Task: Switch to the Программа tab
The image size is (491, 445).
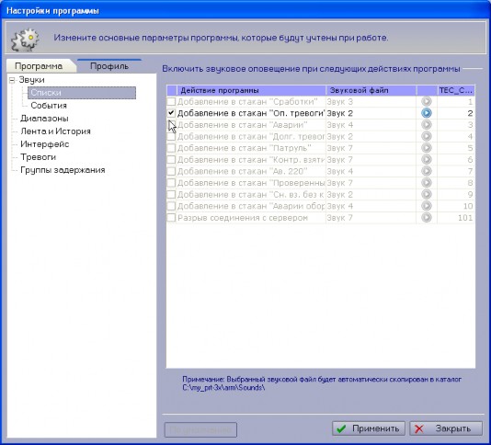Action: (40, 66)
